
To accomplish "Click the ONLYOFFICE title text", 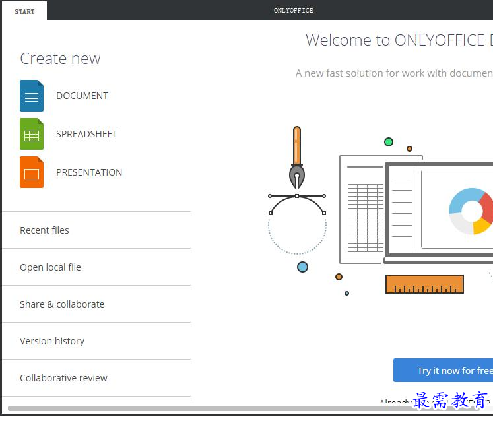I will 293,11.
